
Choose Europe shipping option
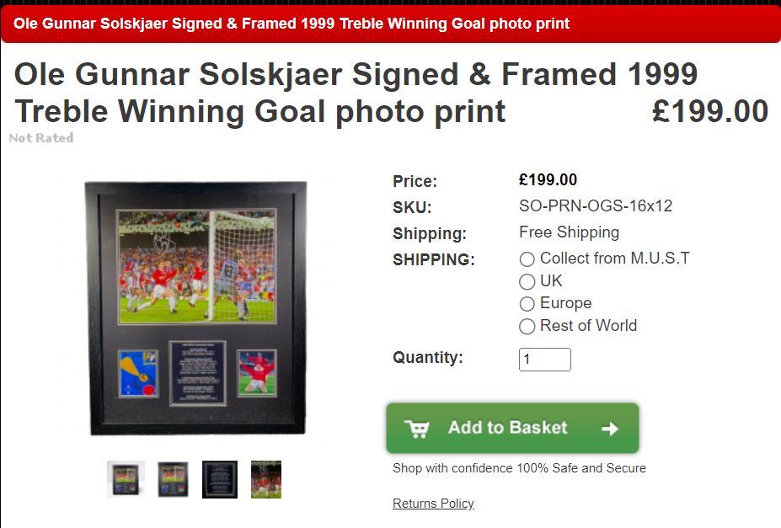pyautogui.click(x=527, y=303)
